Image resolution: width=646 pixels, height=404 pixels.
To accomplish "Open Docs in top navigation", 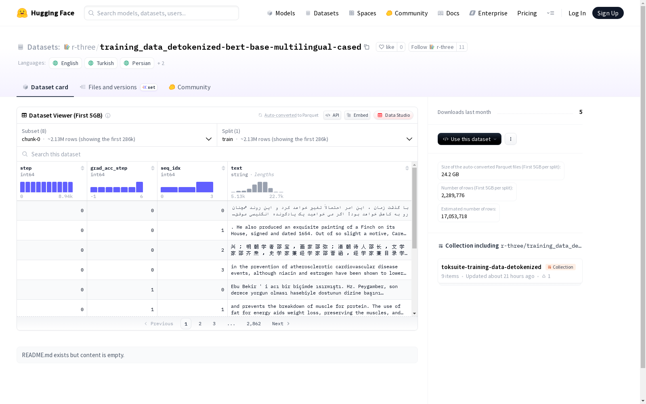I will (x=449, y=13).
